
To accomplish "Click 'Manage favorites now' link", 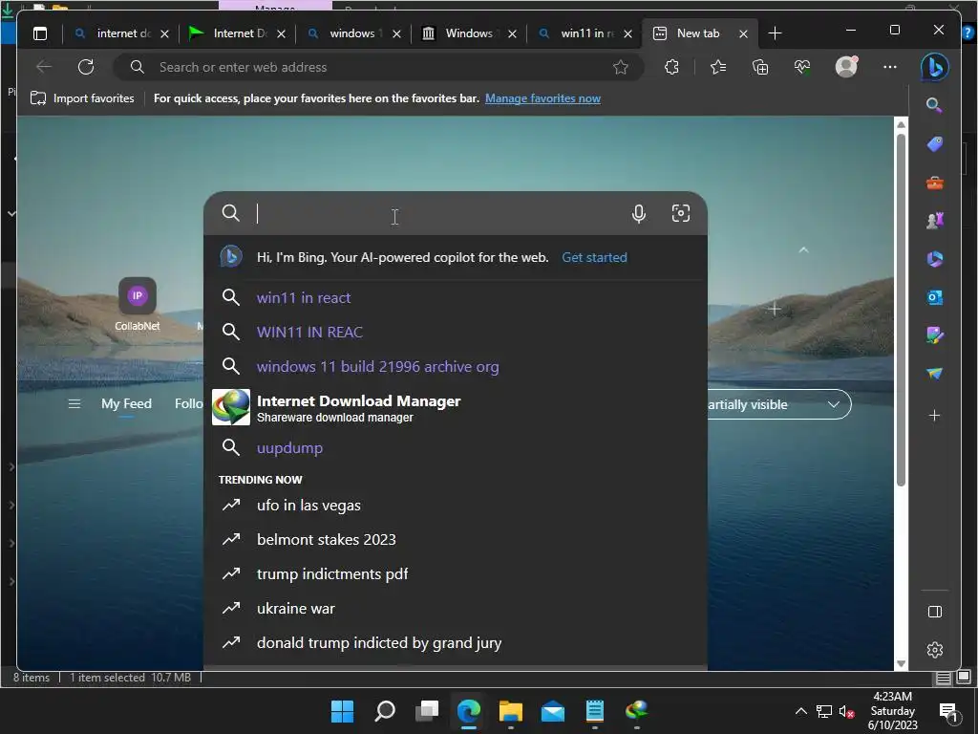I will 542,98.
